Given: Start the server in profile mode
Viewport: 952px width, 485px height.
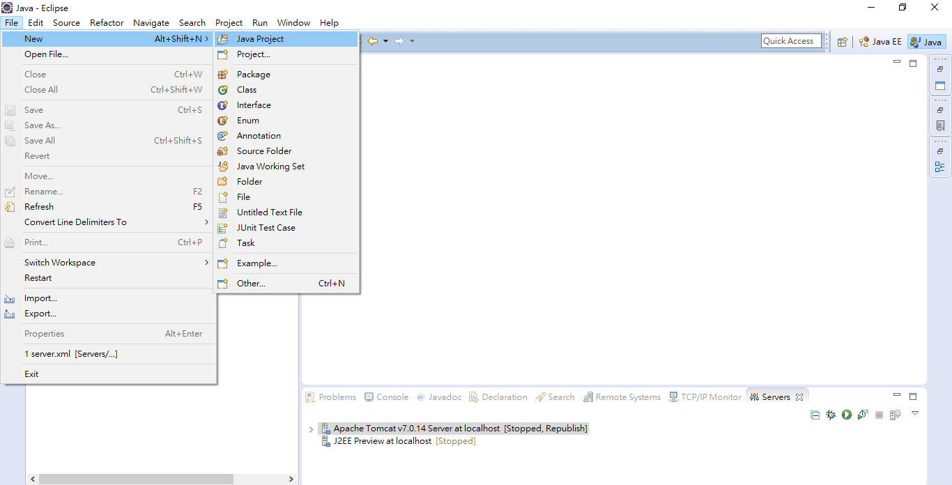Looking at the screenshot, I should click(x=863, y=415).
